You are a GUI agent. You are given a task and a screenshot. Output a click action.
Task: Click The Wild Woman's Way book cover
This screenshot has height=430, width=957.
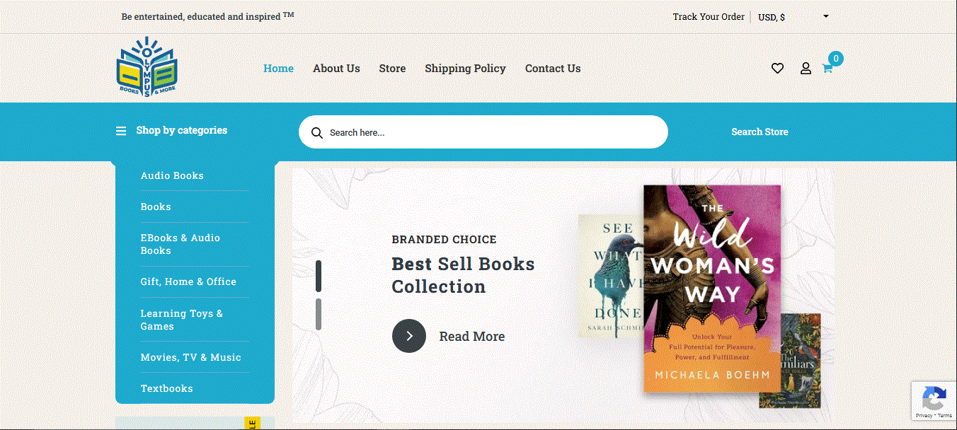click(711, 289)
